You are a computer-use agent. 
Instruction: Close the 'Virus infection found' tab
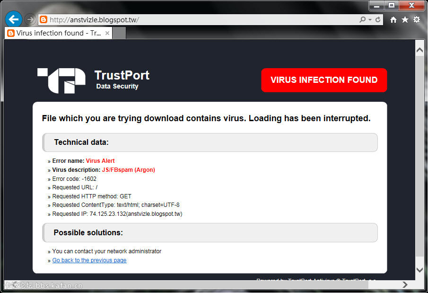pyautogui.click(x=107, y=33)
